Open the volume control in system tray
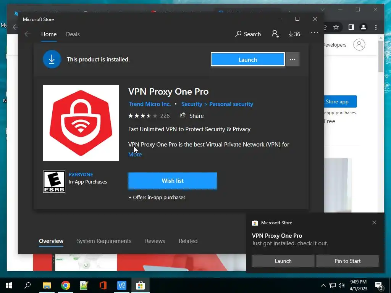This screenshot has height=293, width=391. (341, 285)
